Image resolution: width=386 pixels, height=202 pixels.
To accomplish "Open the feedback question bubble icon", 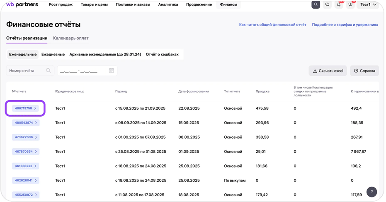I will tap(351, 5).
